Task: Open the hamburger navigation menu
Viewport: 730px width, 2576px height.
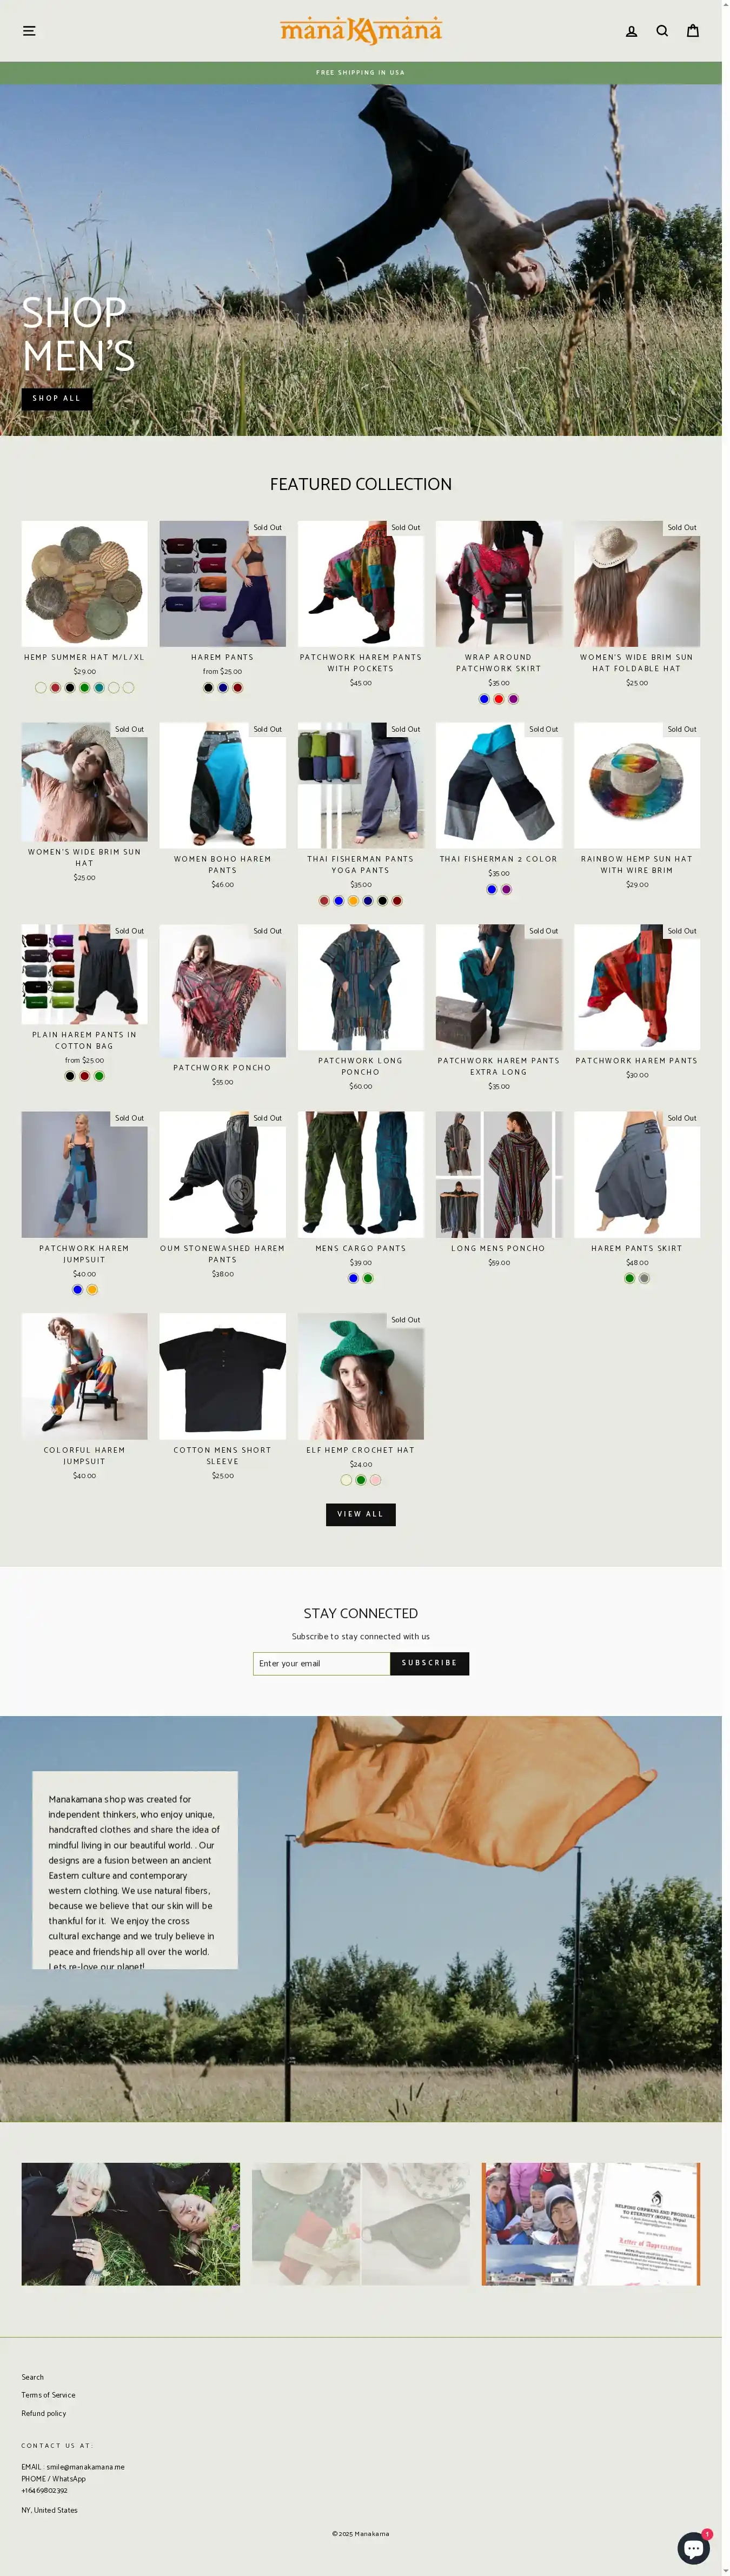Action: click(29, 31)
